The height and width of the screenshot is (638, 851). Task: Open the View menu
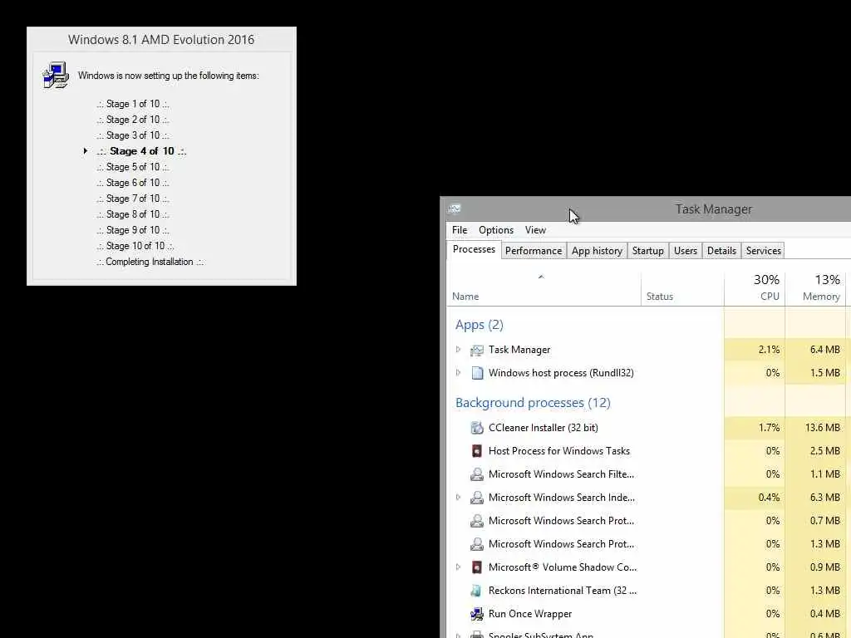pos(535,230)
